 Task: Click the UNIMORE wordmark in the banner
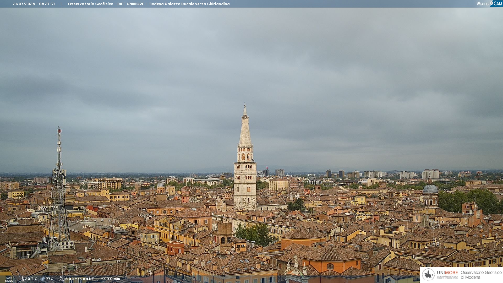pos(447,273)
